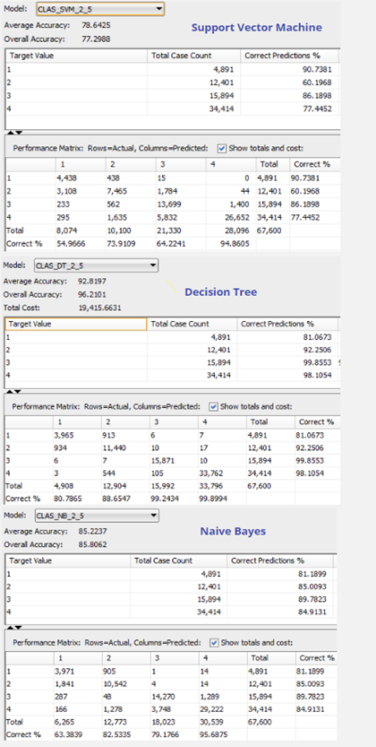Click SVM average accuracy value 78.6425
Viewport: 376px width, 747px height.
(x=96, y=25)
